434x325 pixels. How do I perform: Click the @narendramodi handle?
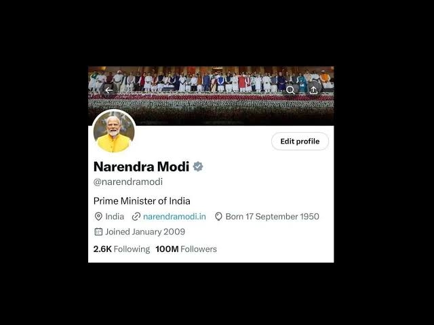pos(128,182)
